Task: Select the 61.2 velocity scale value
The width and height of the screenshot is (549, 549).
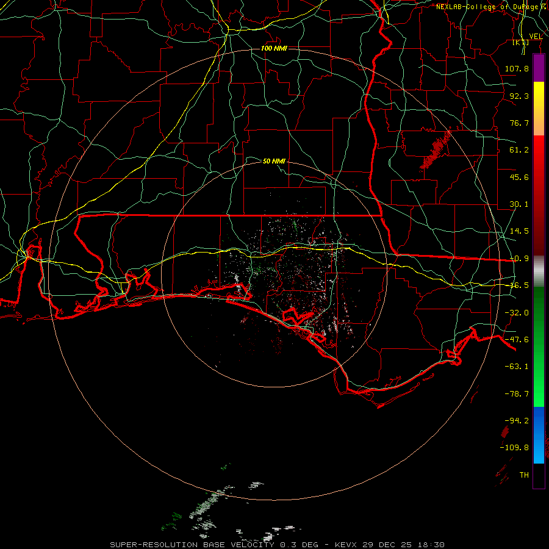Action: tap(519, 150)
